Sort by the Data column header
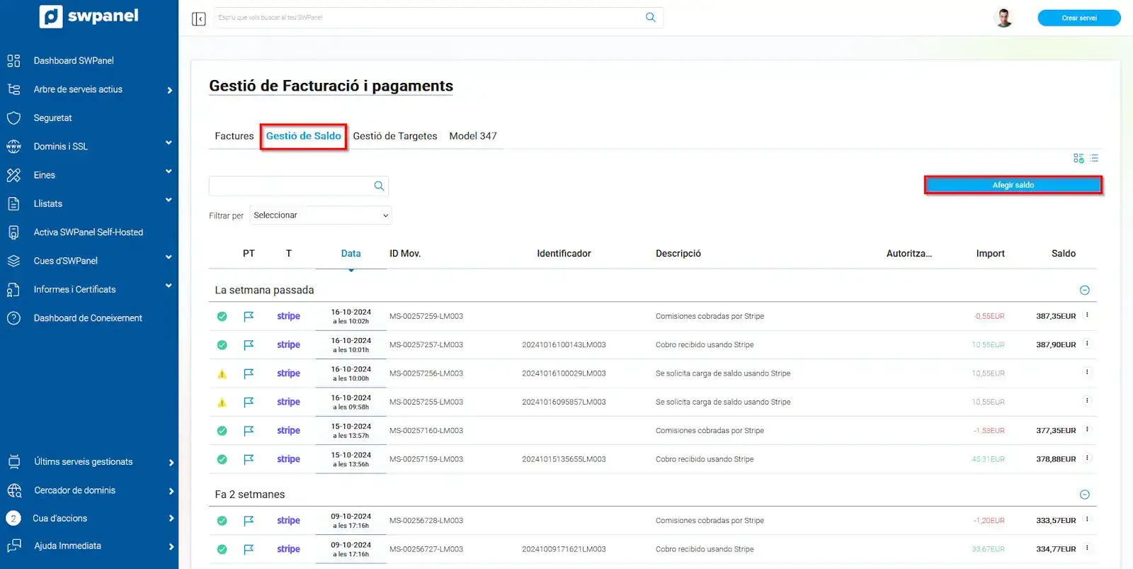This screenshot has width=1133, height=569. [351, 254]
